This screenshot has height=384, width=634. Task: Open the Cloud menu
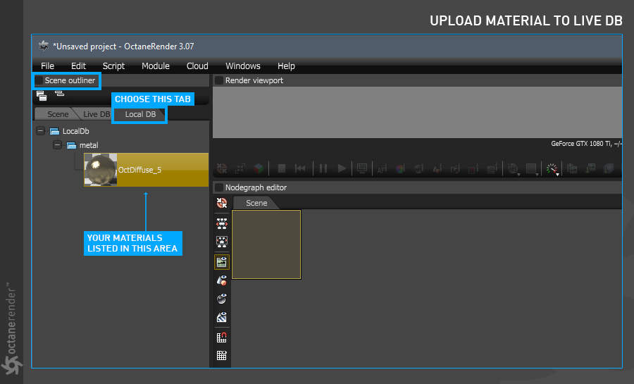coord(197,66)
